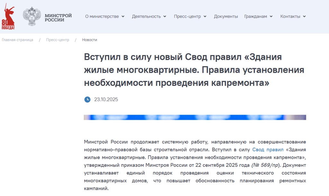This screenshot has width=329, height=196.
Task: Expand the Гражданам chevron arrow
Action: coord(271,17)
